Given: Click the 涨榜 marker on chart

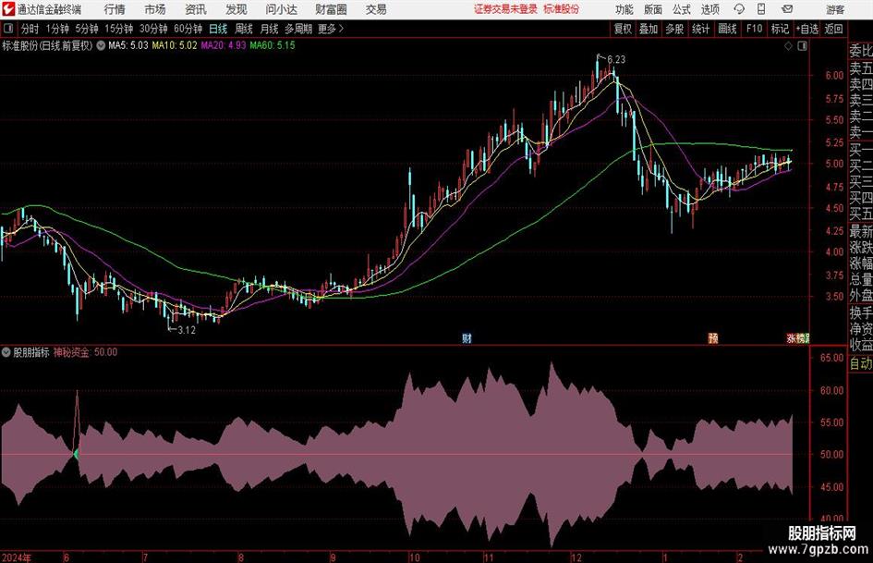Looking at the screenshot, I should (x=797, y=337).
